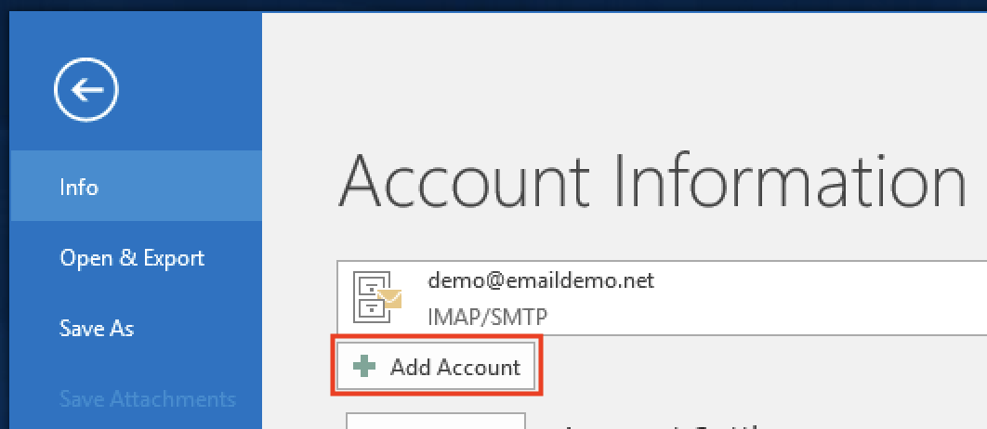
Task: Click the Account Information heading
Action: [651, 180]
